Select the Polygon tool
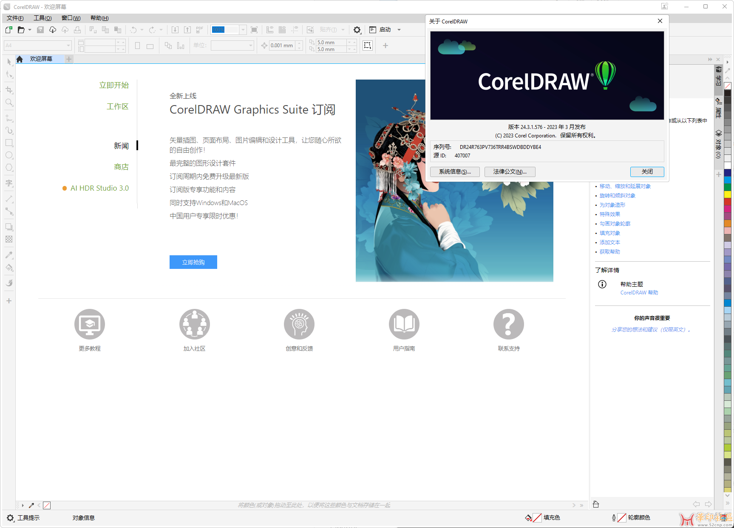 (9, 168)
